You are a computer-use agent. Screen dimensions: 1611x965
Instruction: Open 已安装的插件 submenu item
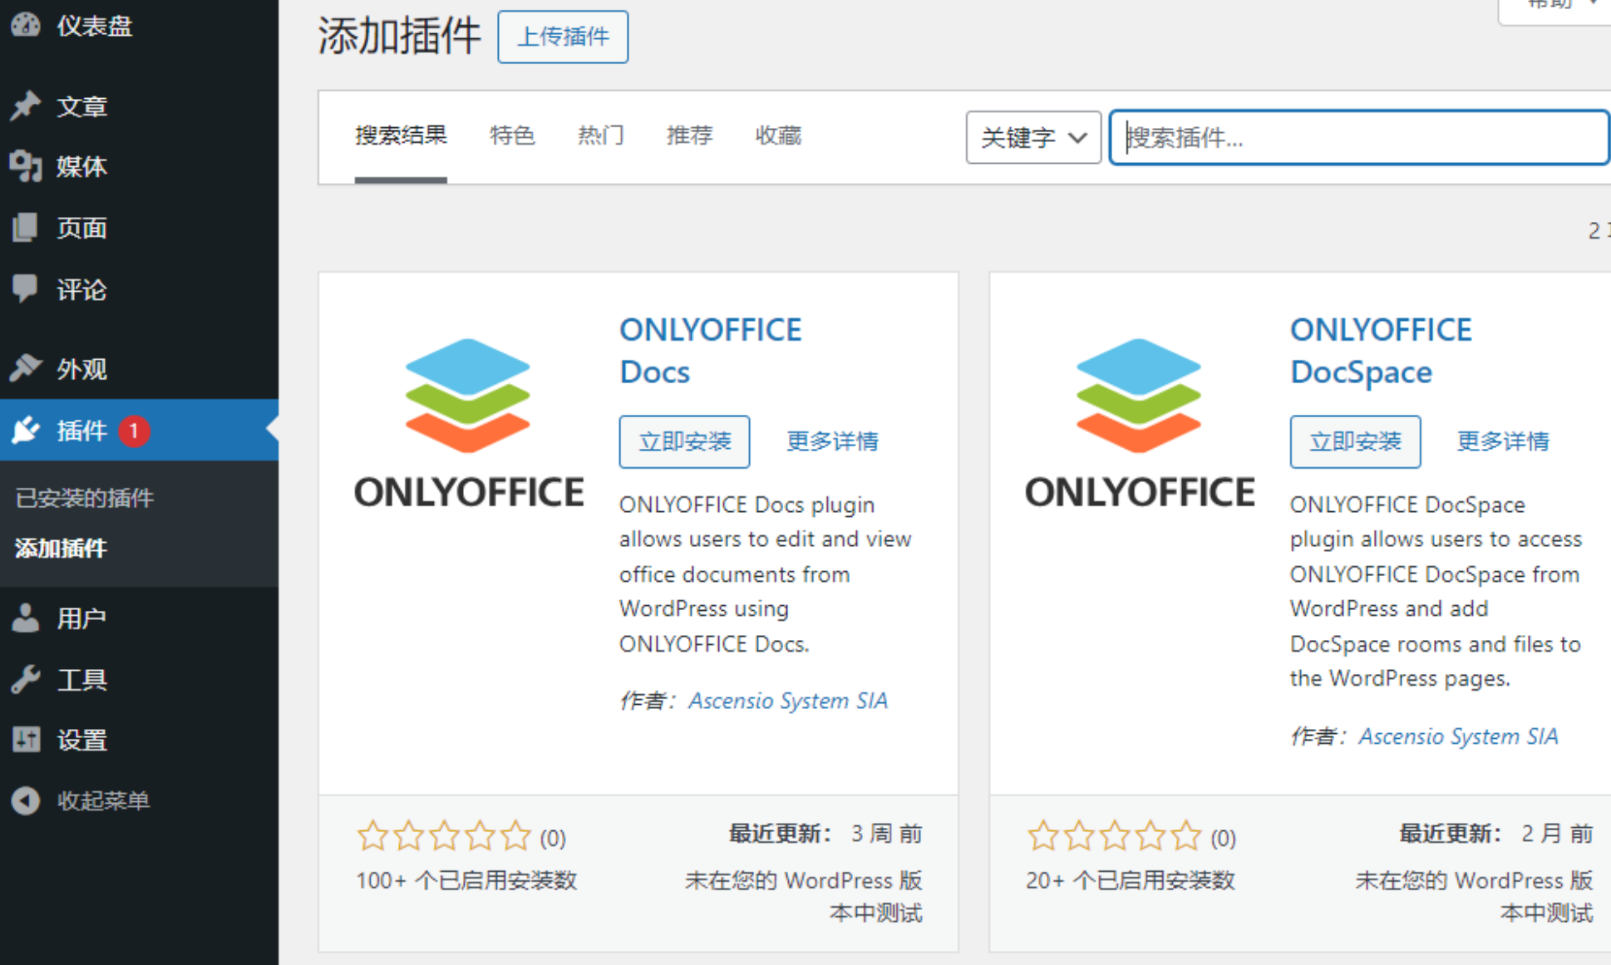85,498
